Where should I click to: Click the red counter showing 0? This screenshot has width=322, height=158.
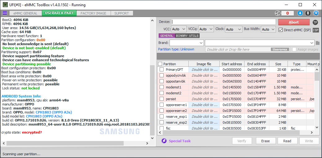pos(287,13)
